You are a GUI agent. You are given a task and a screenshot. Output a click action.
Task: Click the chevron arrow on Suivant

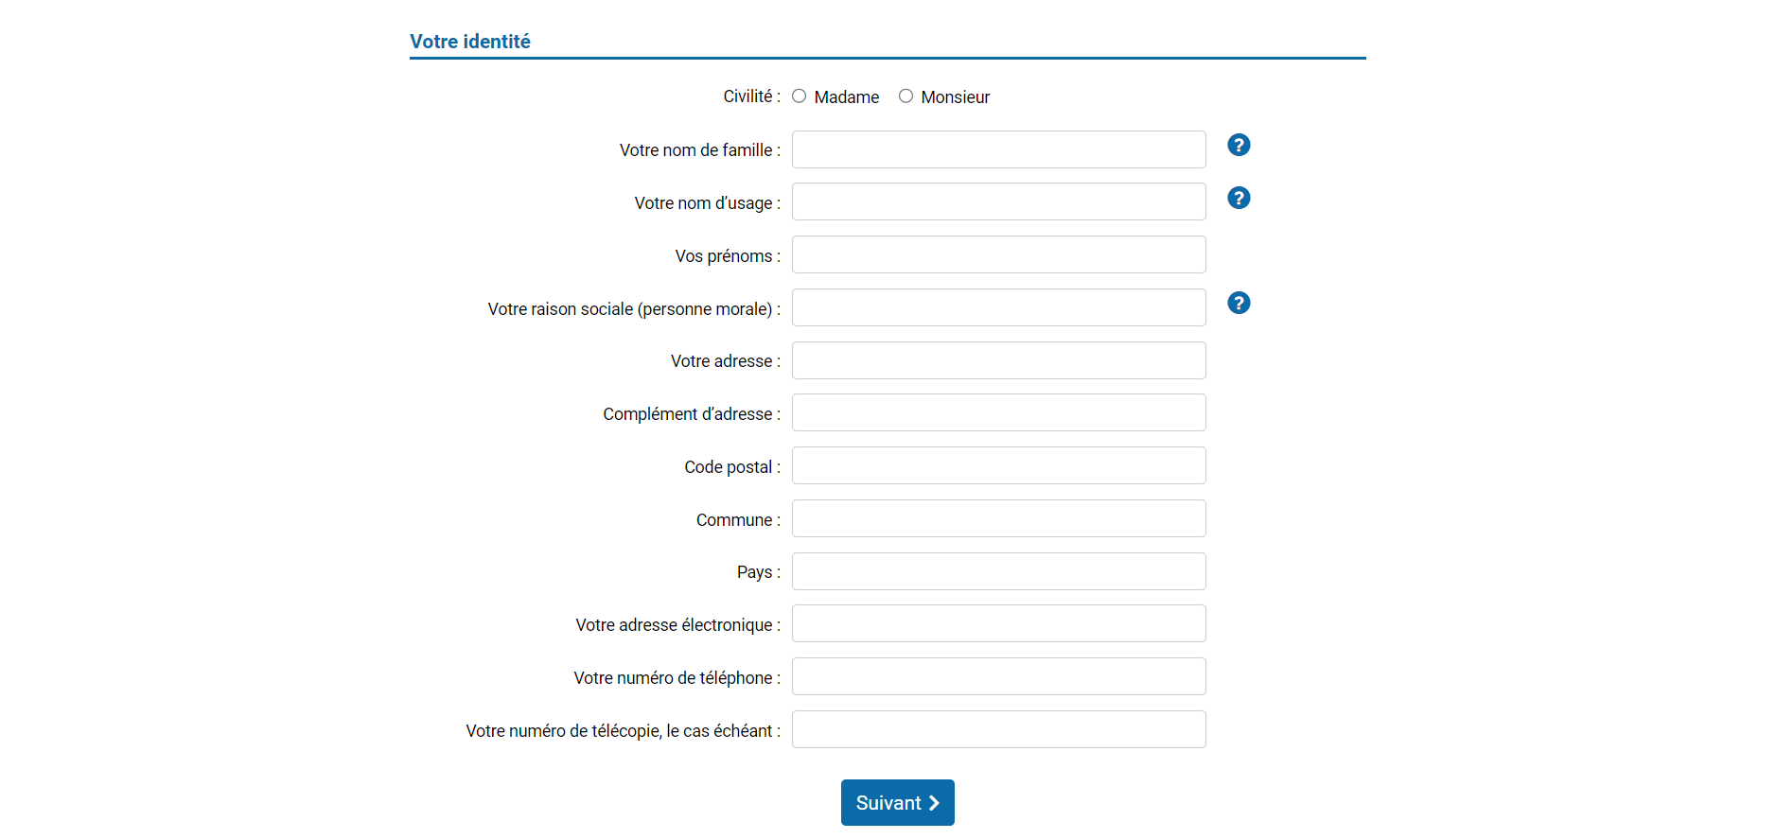(x=934, y=803)
